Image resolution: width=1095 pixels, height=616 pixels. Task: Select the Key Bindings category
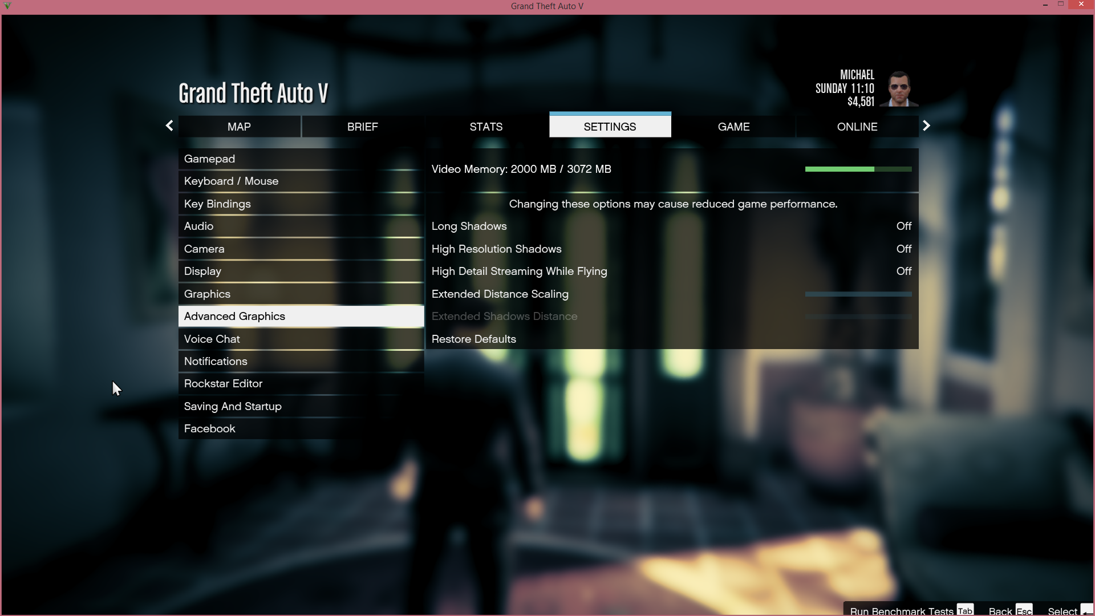click(217, 204)
